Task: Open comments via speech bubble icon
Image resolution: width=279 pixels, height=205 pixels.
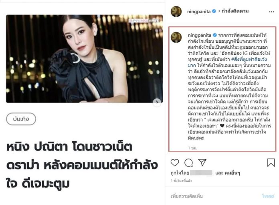Action: 189,163
